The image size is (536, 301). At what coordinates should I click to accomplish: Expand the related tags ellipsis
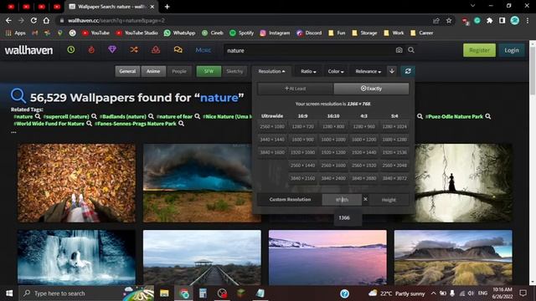pos(13,131)
